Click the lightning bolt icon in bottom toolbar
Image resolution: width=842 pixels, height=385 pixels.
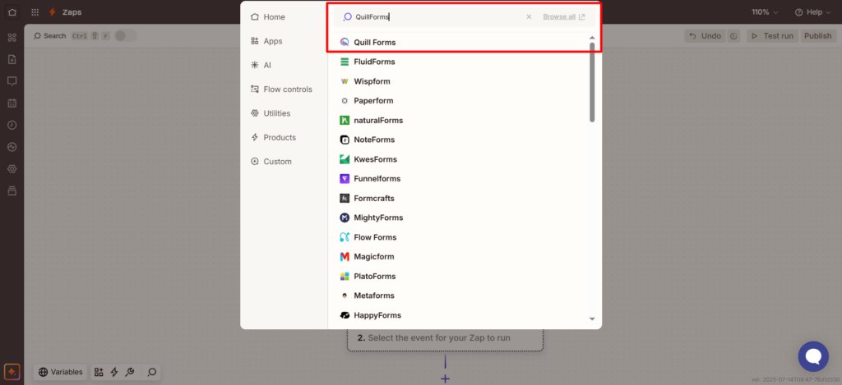pyautogui.click(x=113, y=372)
